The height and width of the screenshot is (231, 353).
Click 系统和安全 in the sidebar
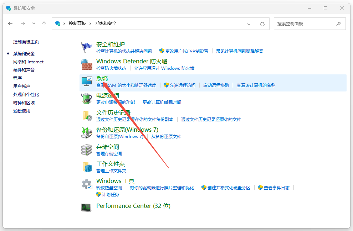coord(24,54)
